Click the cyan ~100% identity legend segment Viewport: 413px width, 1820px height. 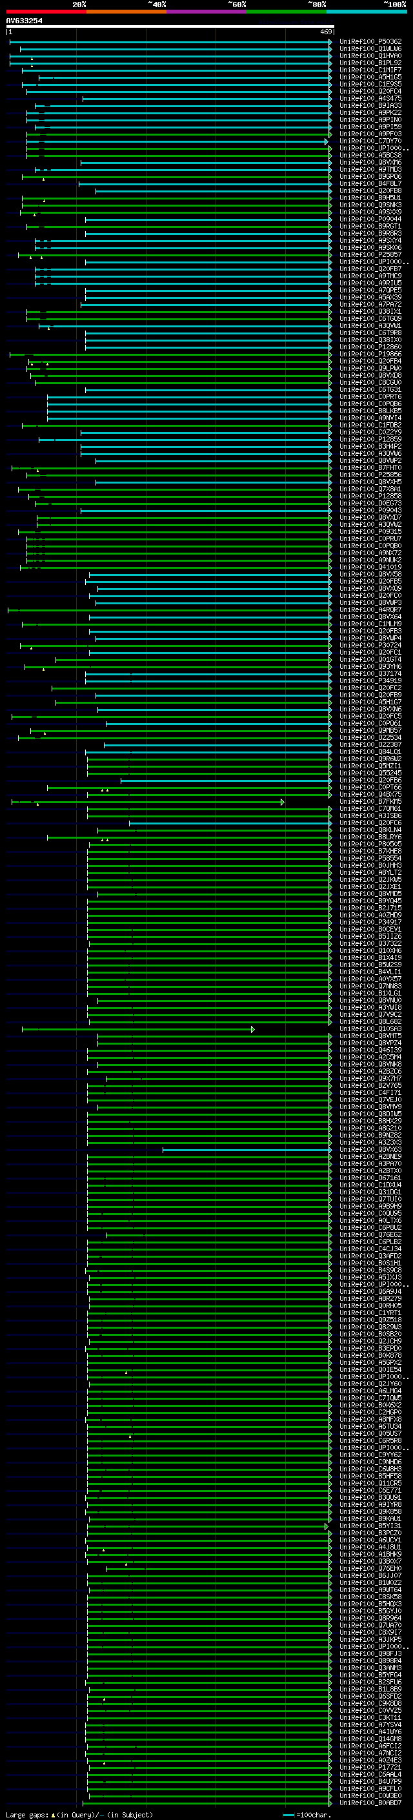click(367, 12)
